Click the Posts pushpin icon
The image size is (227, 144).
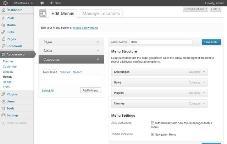pos(3,18)
